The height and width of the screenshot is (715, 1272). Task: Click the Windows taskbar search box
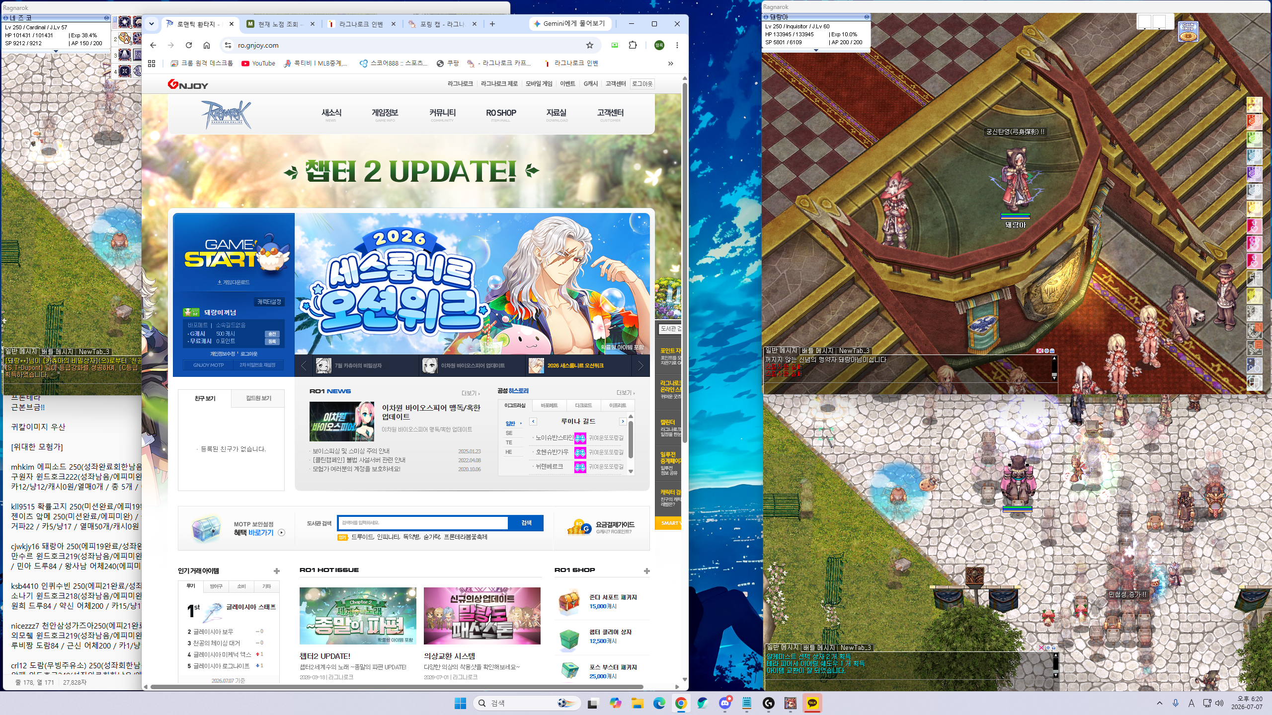click(528, 703)
